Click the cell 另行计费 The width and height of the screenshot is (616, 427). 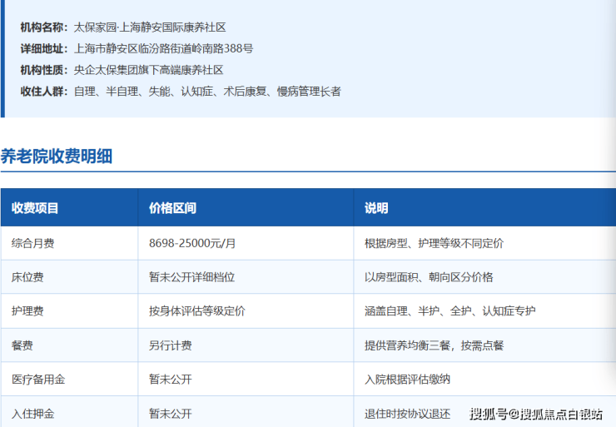click(171, 345)
